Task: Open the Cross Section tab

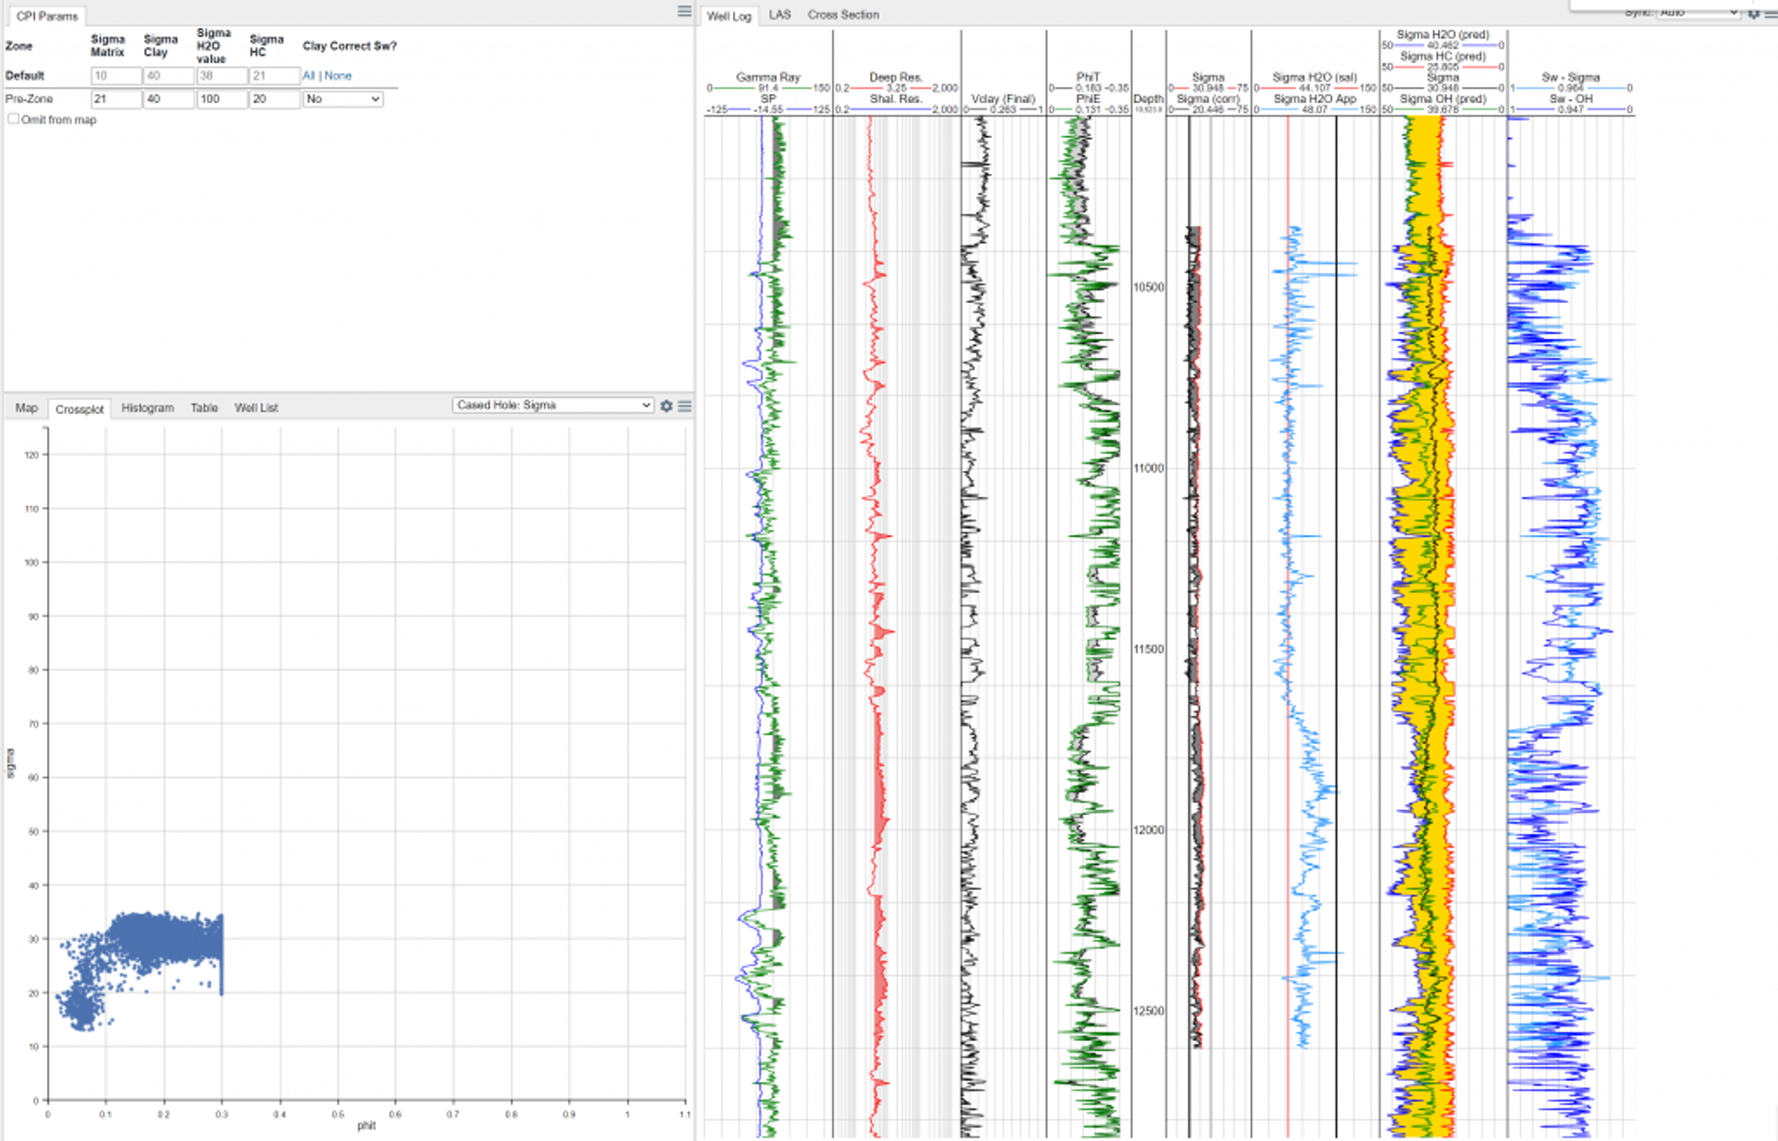Action: click(843, 15)
